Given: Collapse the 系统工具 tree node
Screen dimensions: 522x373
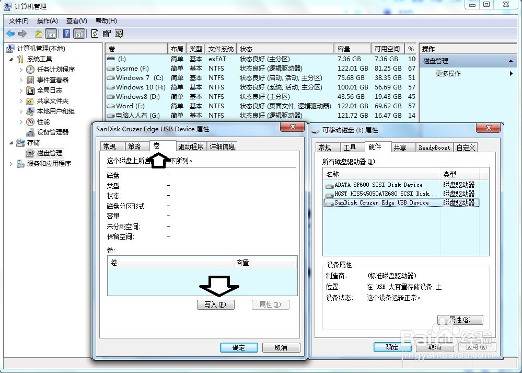Looking at the screenshot, I should [11, 59].
